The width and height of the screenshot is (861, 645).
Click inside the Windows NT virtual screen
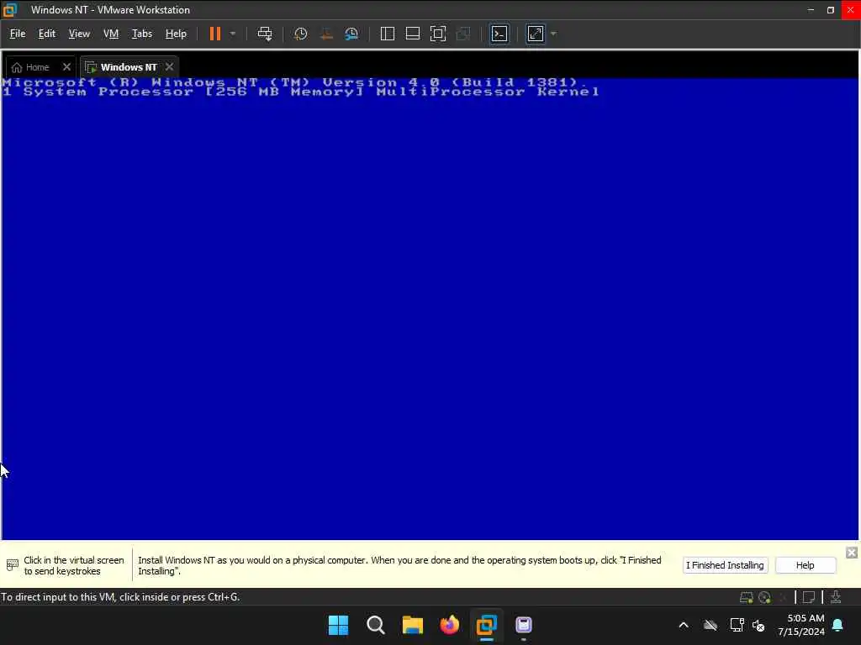coord(430,308)
